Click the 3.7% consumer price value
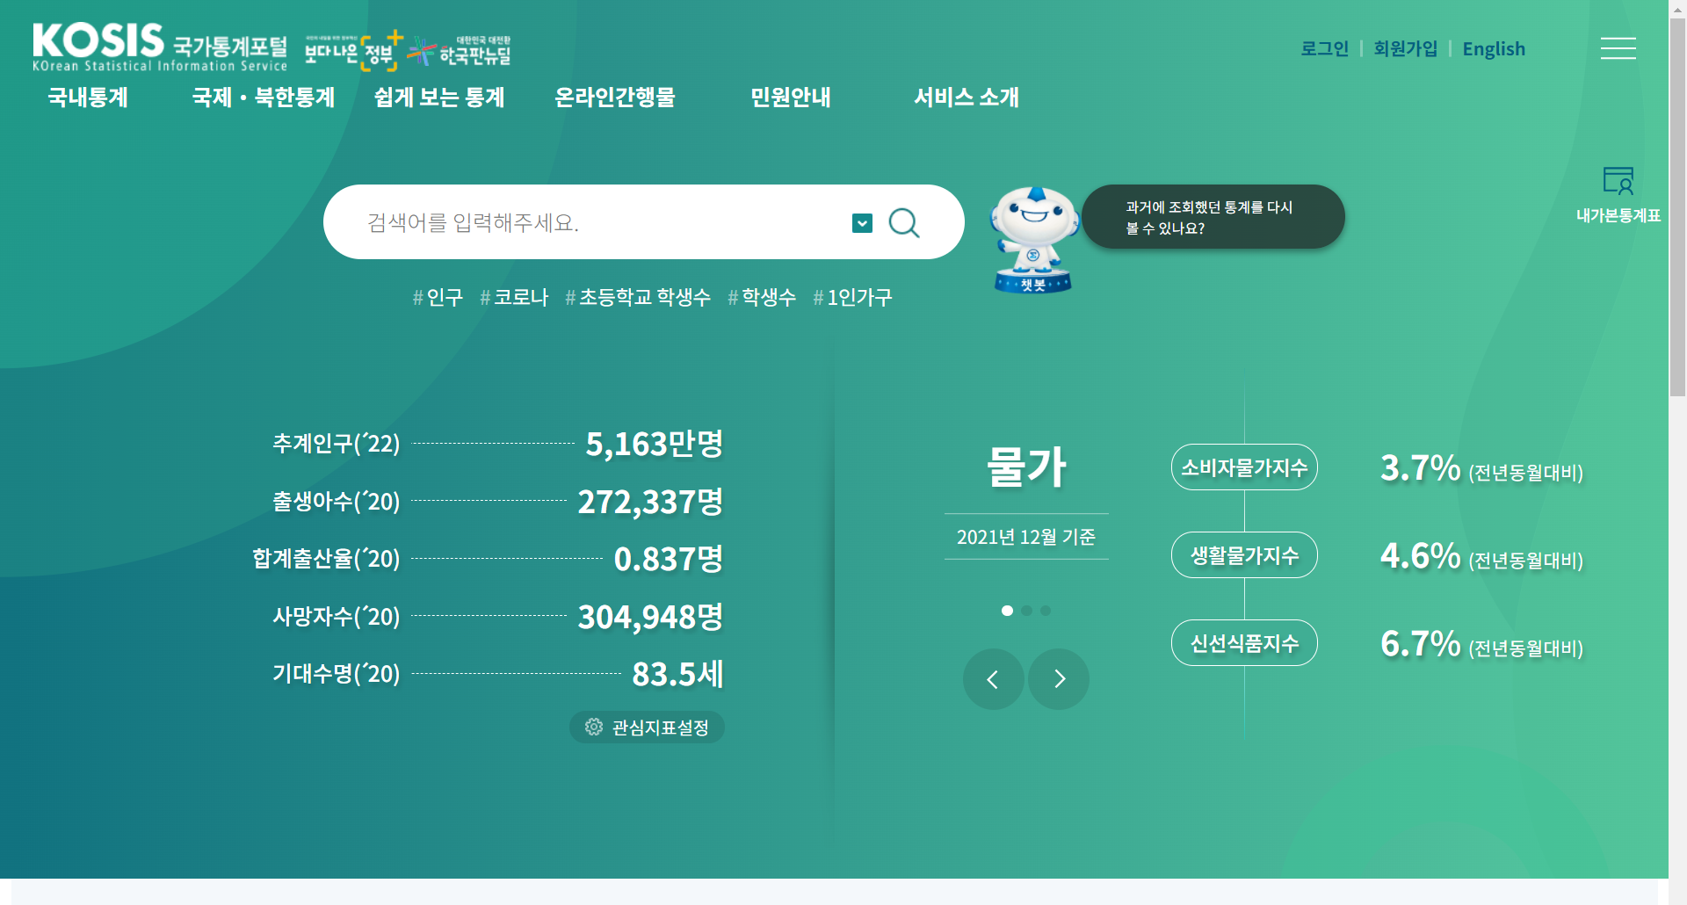 coord(1420,467)
